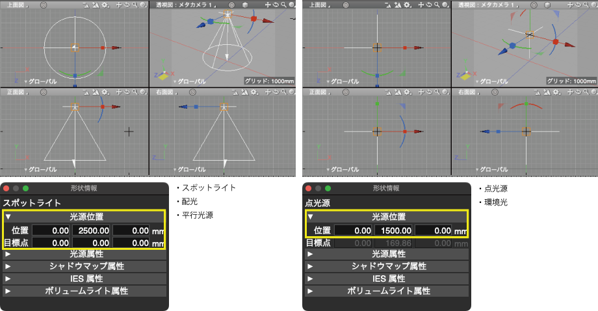Expand シャドウマップ属性 in point light panel
Viewport: 598px width, 311px height.
[309, 266]
